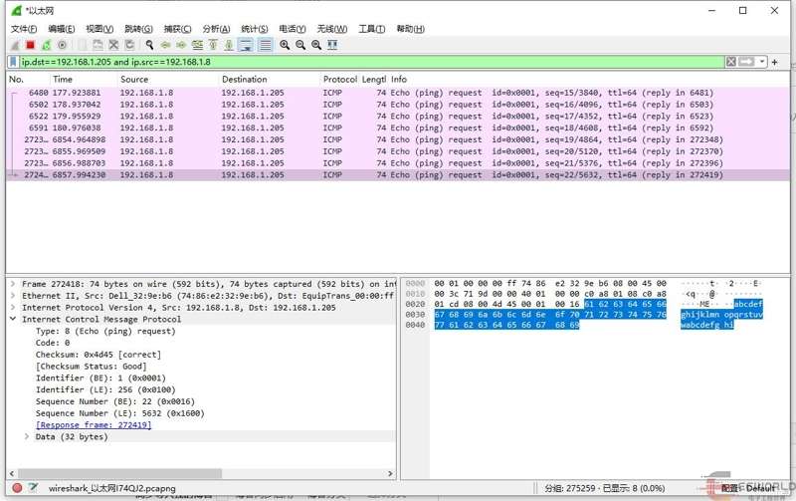Add filter button using plus icon
The width and height of the screenshot is (796, 501).
(x=774, y=62)
